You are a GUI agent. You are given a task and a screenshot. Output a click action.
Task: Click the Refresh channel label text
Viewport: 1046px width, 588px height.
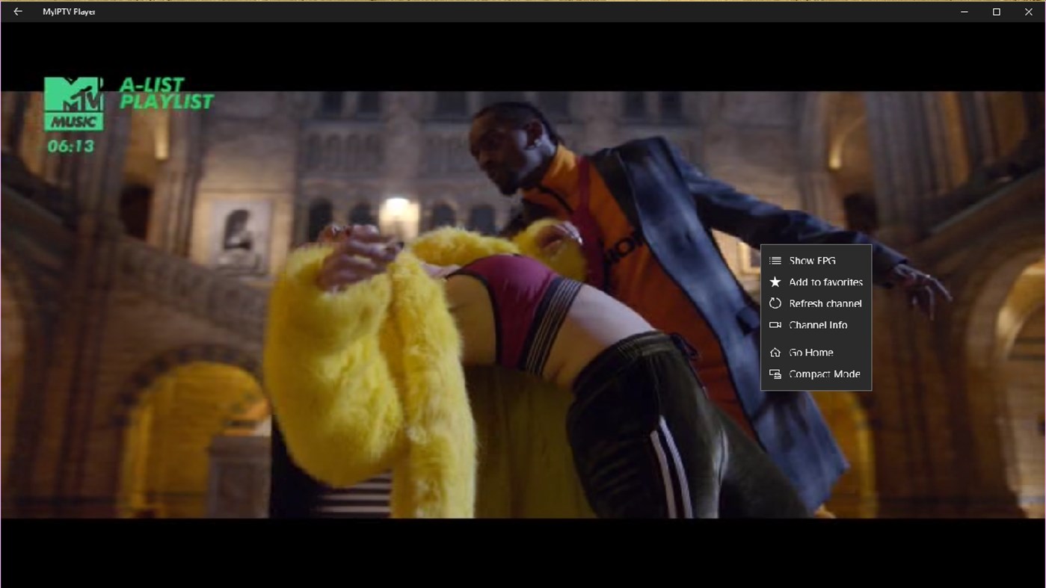[825, 303]
